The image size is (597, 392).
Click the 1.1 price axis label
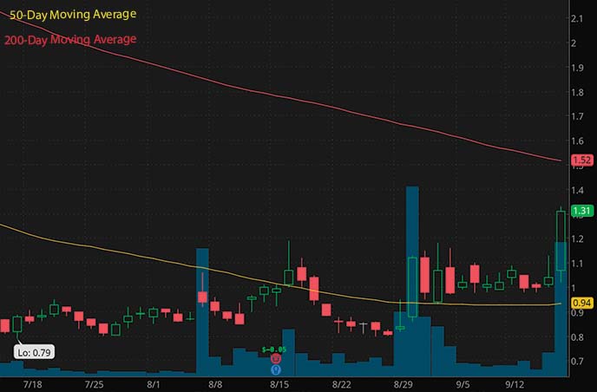click(577, 264)
